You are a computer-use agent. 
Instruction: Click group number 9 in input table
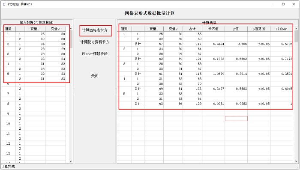[x=9, y=113]
